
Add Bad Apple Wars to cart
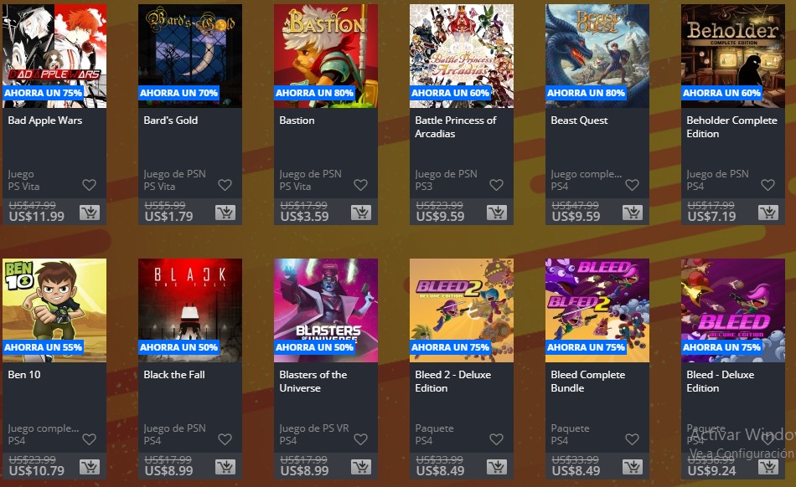pyautogui.click(x=90, y=212)
